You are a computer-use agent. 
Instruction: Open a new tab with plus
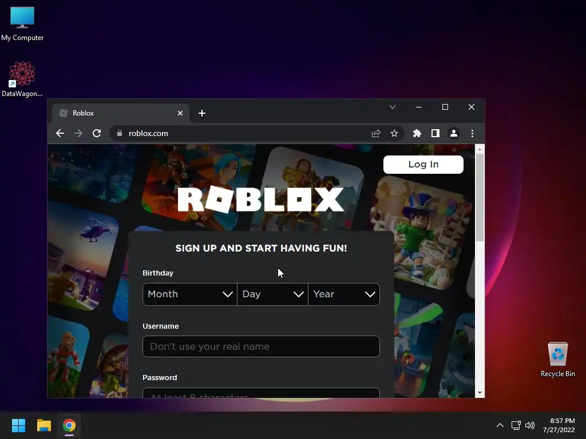[202, 113]
